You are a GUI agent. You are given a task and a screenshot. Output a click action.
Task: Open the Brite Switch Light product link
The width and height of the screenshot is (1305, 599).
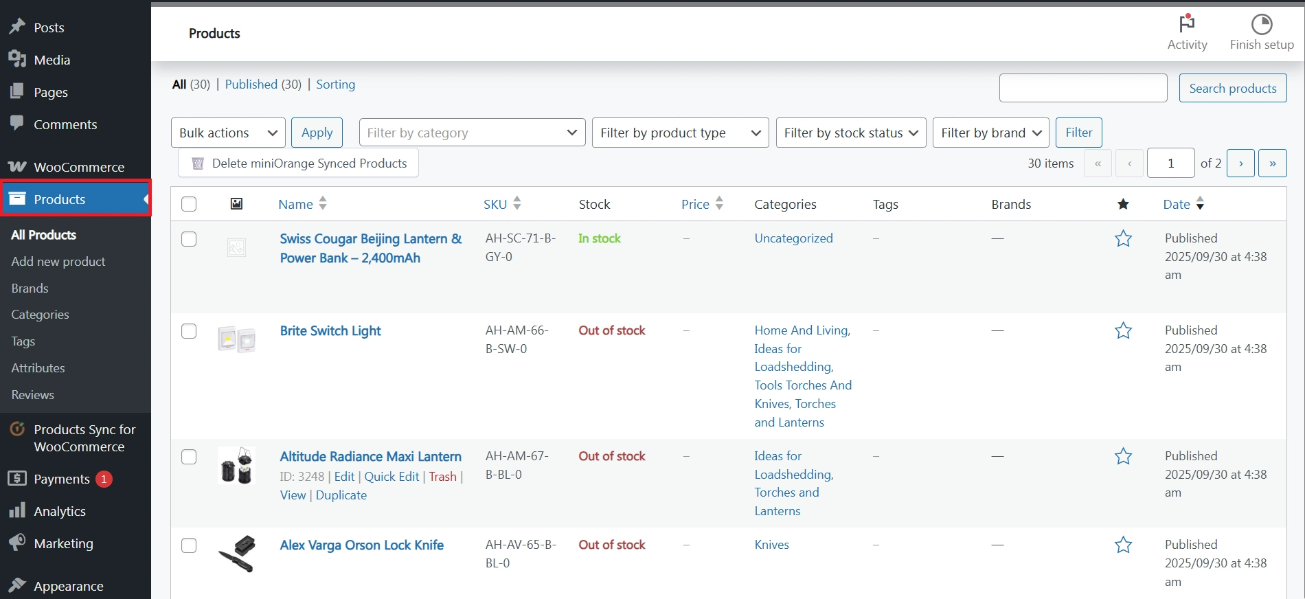[x=330, y=331]
